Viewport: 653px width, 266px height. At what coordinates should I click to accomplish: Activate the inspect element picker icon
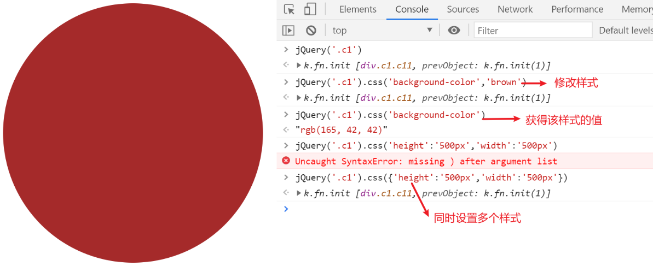(289, 9)
